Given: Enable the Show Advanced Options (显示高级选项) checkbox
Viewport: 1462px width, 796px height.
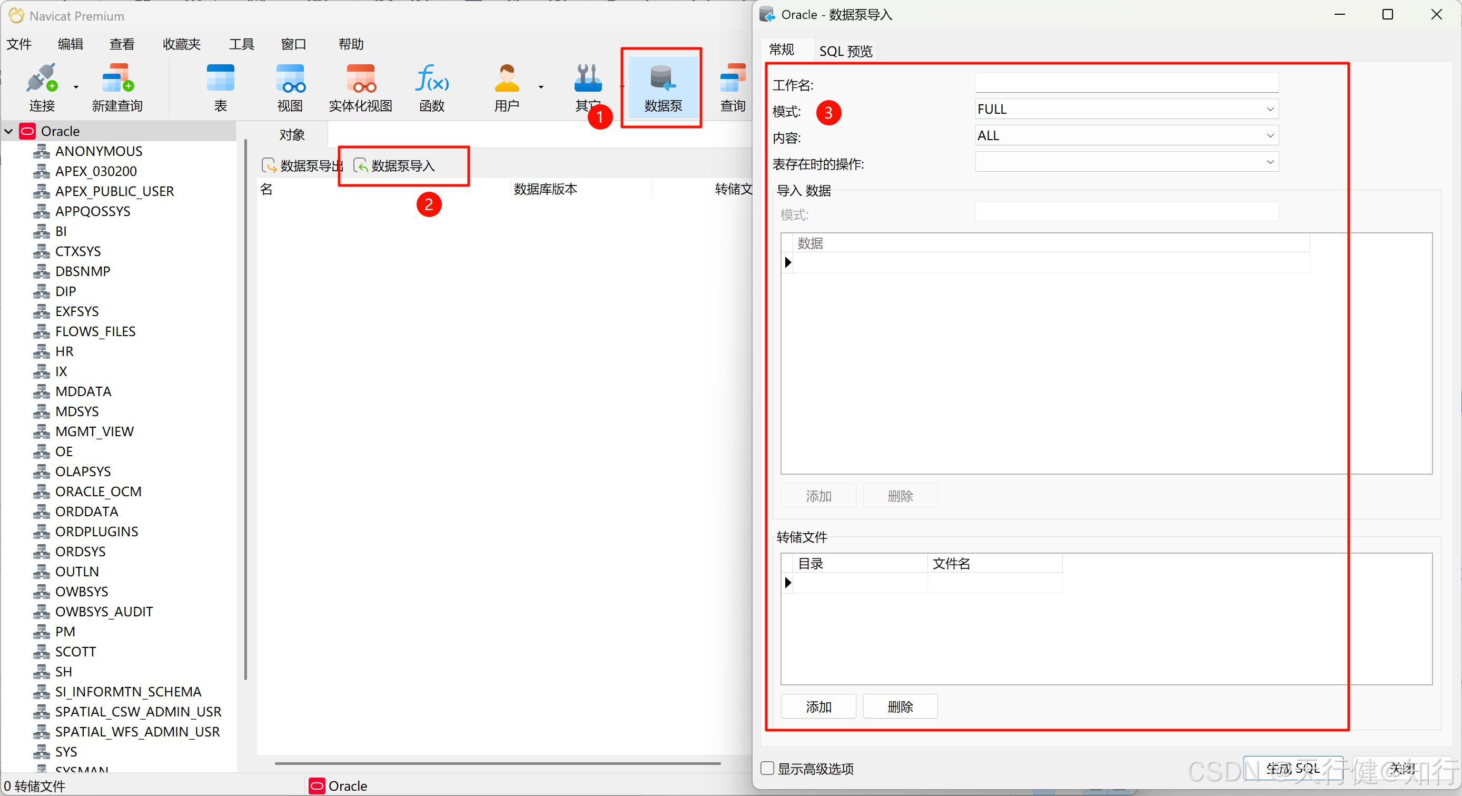Looking at the screenshot, I should pos(767,768).
